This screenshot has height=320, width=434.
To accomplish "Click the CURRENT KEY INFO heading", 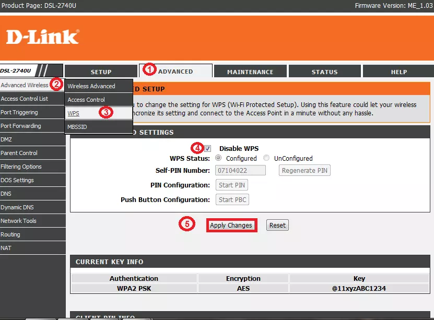I will [109, 262].
